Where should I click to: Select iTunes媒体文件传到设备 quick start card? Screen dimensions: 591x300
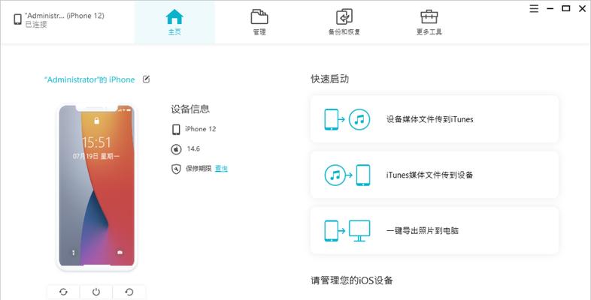(434, 175)
